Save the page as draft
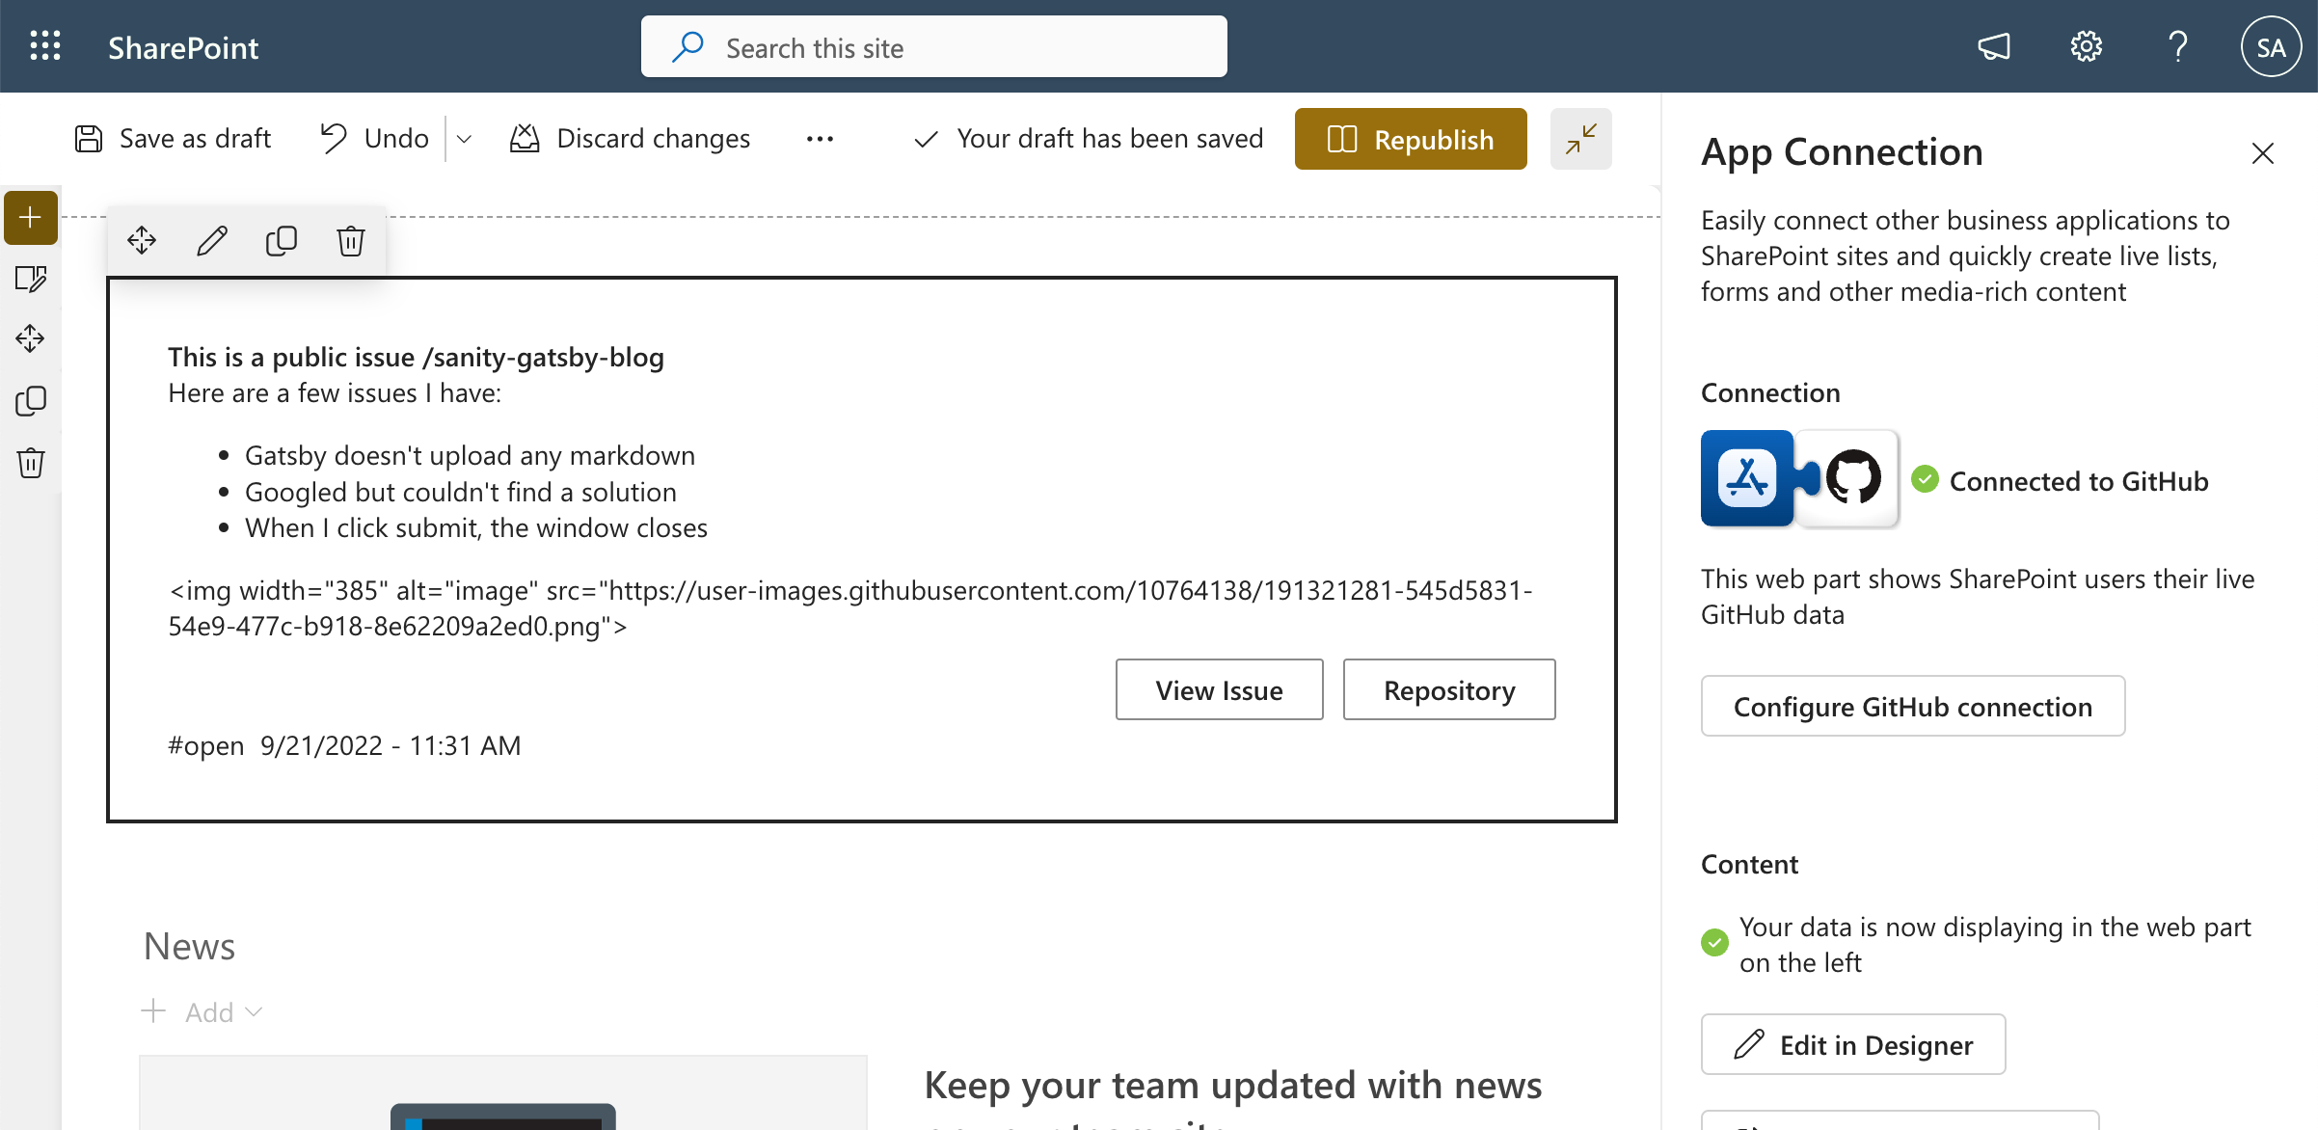Viewport: 2318px width, 1130px height. coord(174,139)
